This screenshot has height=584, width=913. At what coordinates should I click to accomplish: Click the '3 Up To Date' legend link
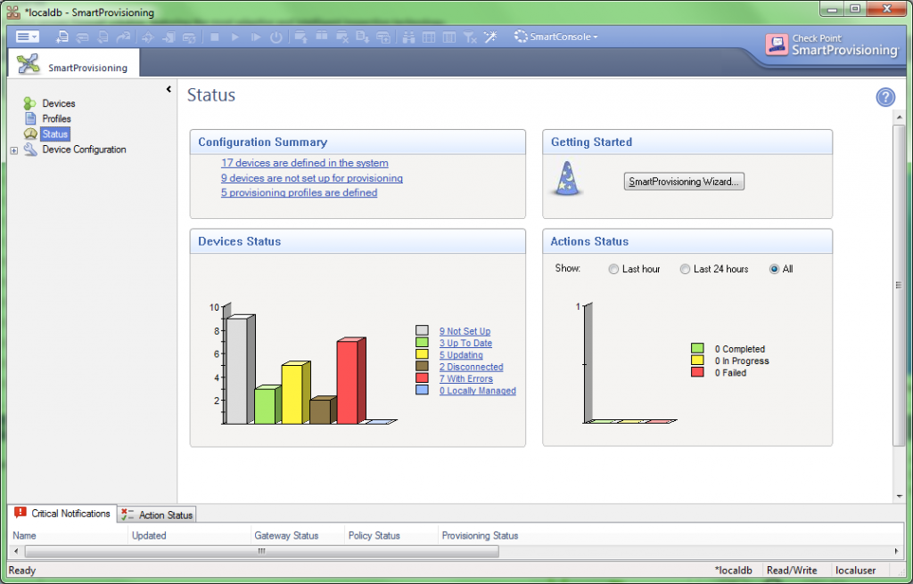(465, 343)
